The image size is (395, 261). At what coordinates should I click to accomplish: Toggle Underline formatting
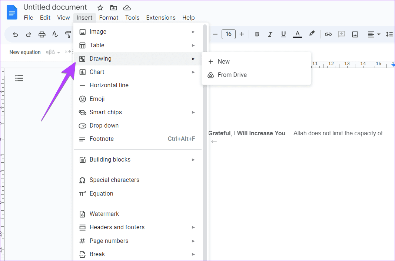pyautogui.click(x=283, y=34)
